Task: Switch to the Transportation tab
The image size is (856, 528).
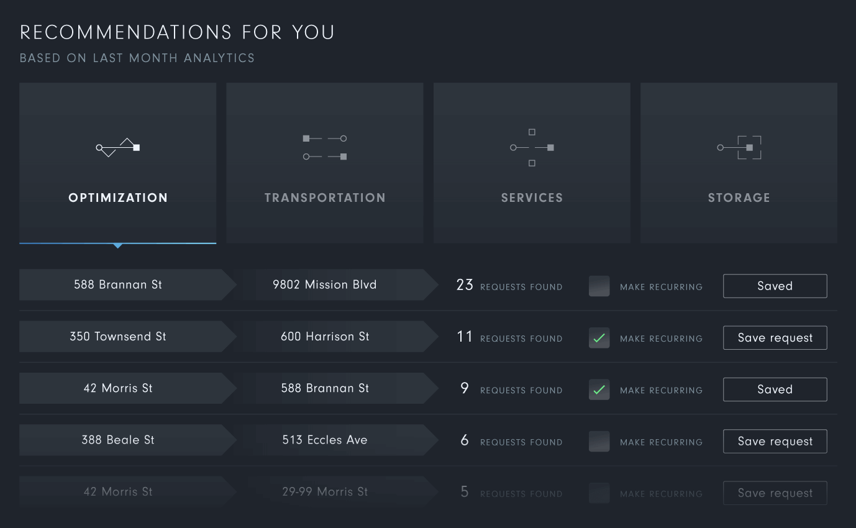Action: (x=325, y=198)
